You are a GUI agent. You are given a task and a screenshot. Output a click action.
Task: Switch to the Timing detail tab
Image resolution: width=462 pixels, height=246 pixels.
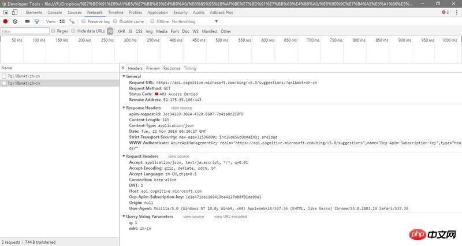pos(190,68)
